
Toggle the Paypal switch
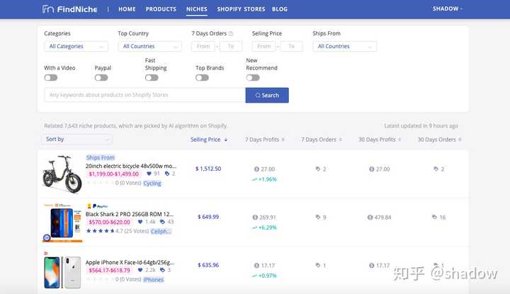click(101, 78)
